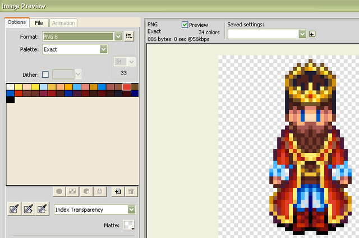Switch to the File tab
Screen dimensions: 359x238
[39, 23]
